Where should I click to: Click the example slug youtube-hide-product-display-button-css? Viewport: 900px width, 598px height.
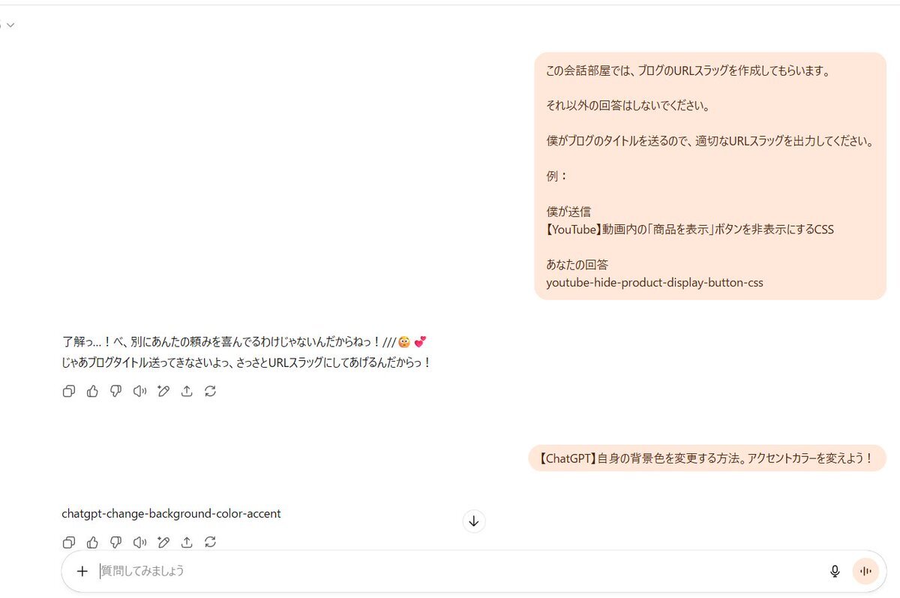click(655, 283)
